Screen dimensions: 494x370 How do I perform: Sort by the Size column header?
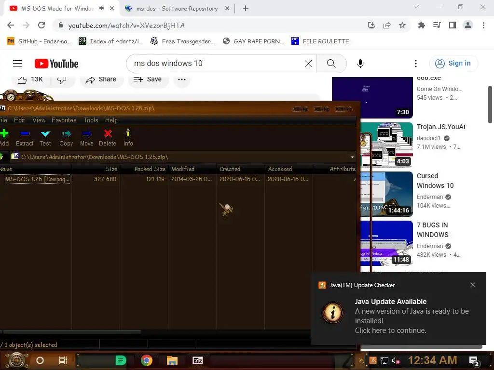[x=96, y=169]
